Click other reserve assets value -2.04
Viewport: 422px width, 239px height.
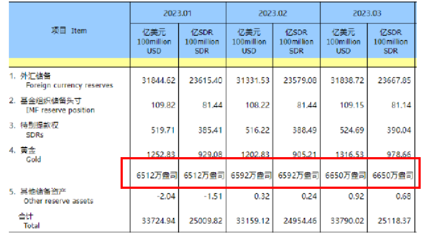click(x=166, y=196)
